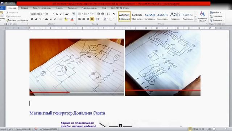Open Вставка ribbon tab
This screenshot has height=131, width=232.
(x=24, y=8)
